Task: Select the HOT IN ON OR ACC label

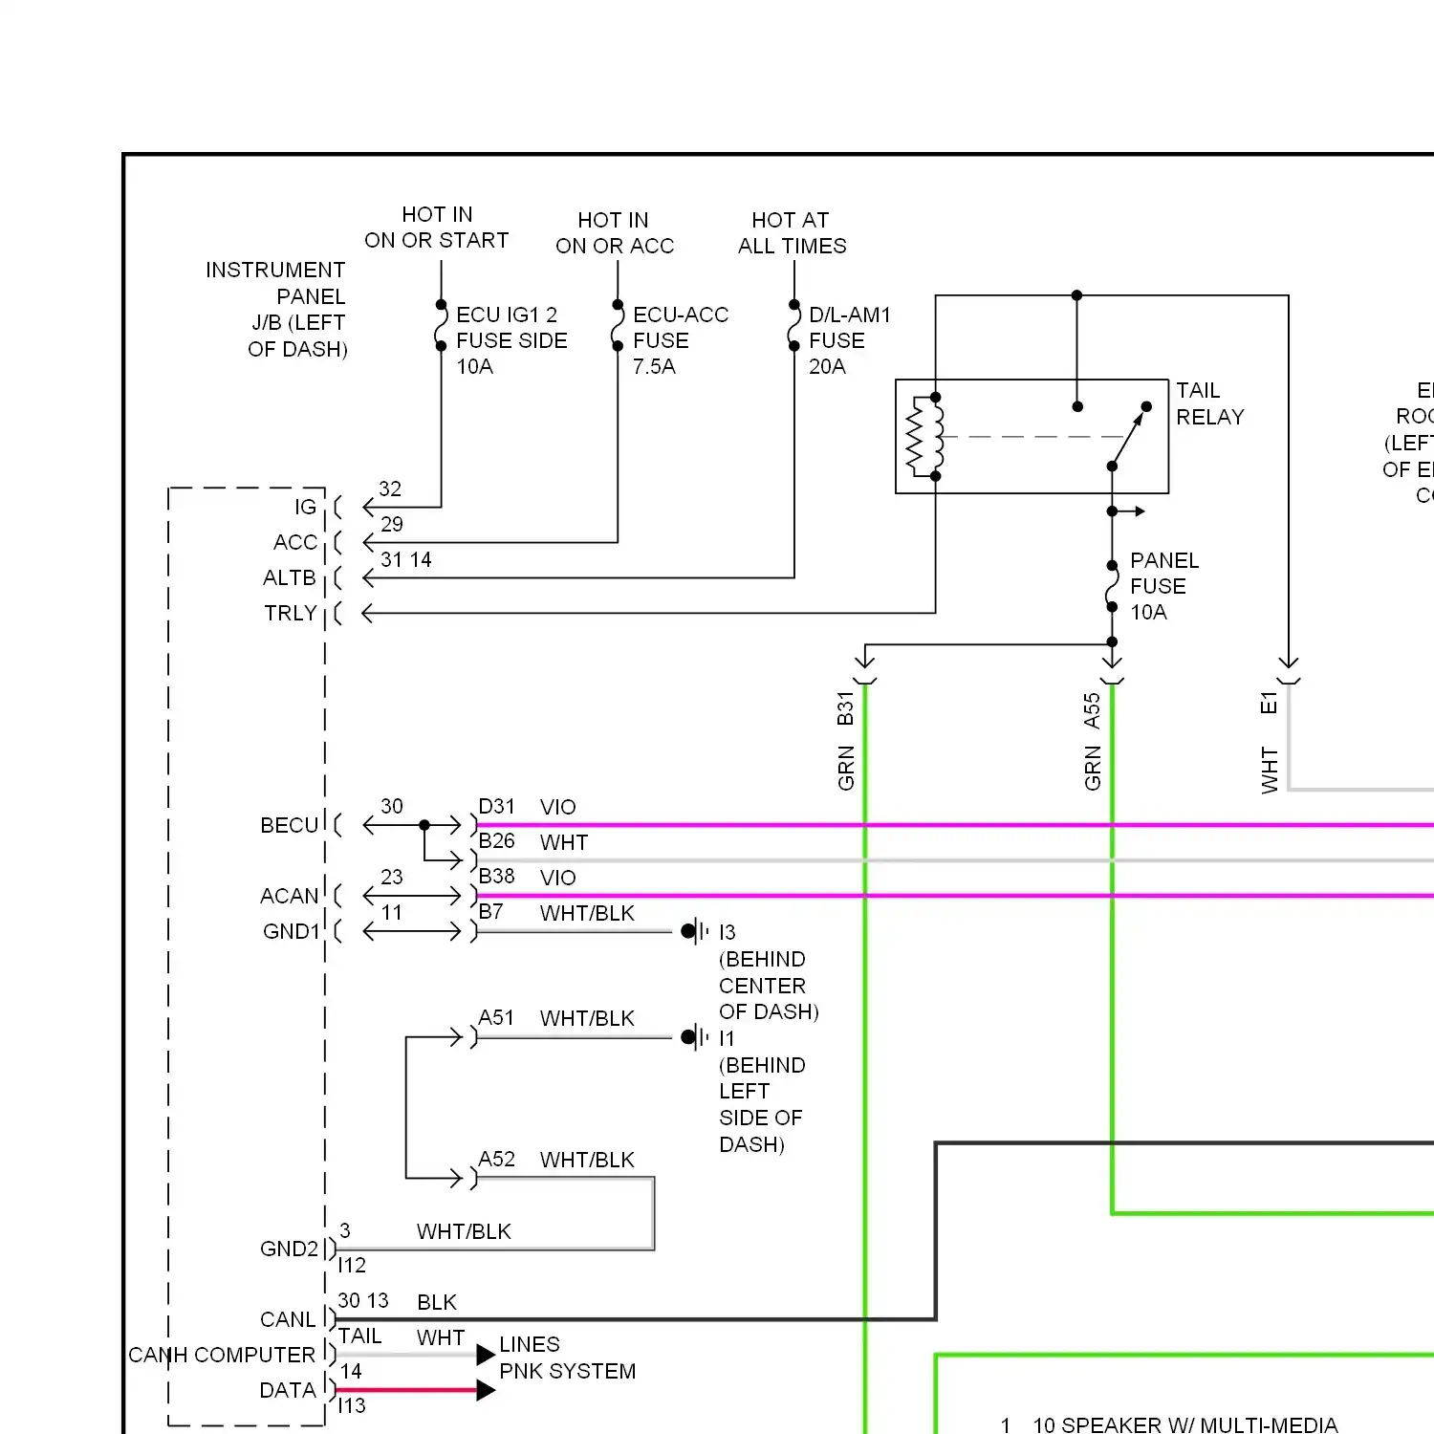Action: tap(615, 233)
